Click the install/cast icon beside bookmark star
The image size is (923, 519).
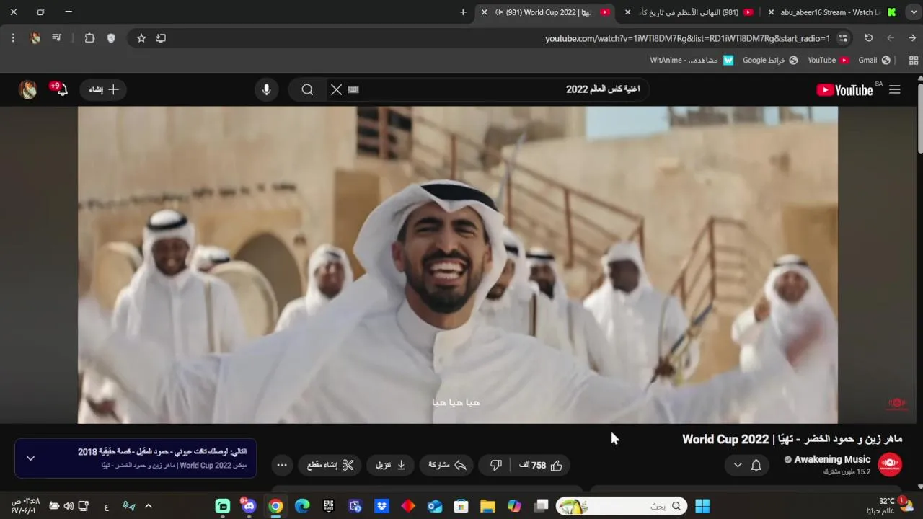[x=161, y=38]
